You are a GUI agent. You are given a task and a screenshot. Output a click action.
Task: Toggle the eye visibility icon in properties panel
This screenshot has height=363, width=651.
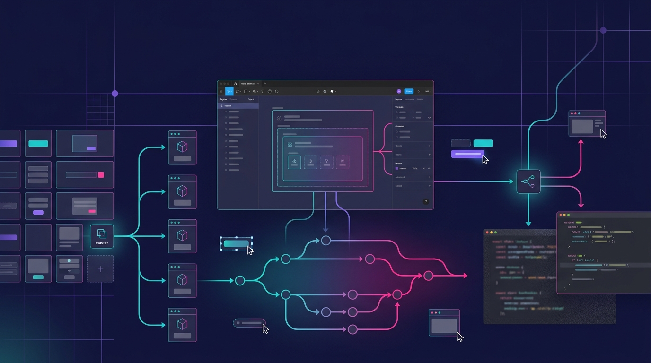click(x=429, y=117)
